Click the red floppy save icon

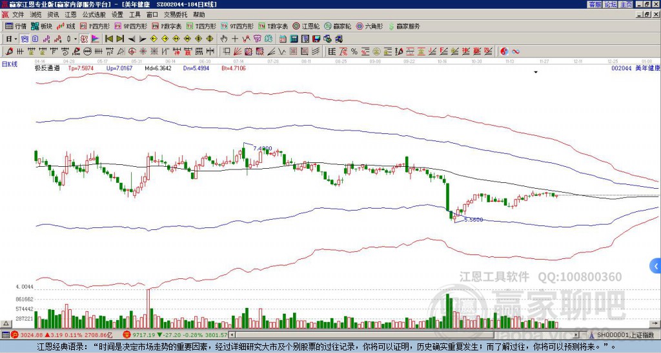tap(316, 39)
